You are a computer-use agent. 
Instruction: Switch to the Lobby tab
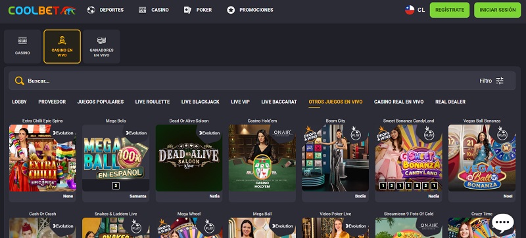(20, 102)
